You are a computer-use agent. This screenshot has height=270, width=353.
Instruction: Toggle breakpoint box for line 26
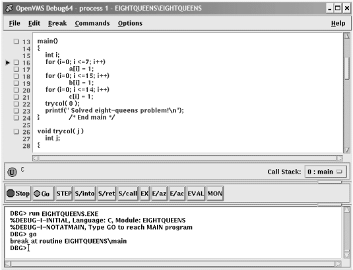pyautogui.click(x=16, y=131)
